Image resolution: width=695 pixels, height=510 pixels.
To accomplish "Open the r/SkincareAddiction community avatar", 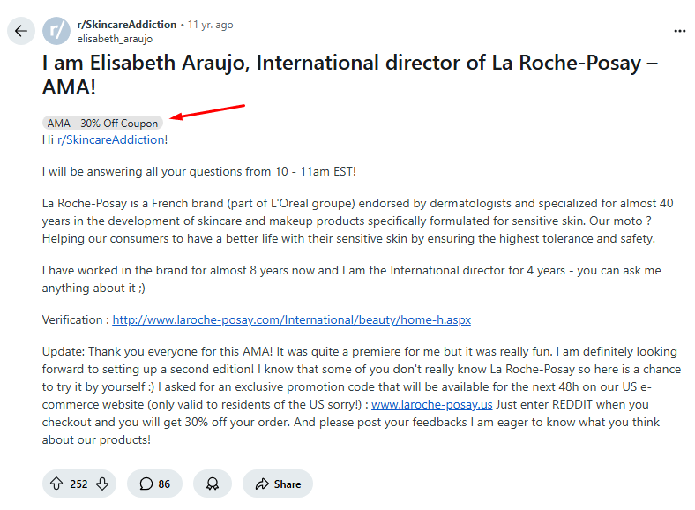I will pyautogui.click(x=56, y=31).
